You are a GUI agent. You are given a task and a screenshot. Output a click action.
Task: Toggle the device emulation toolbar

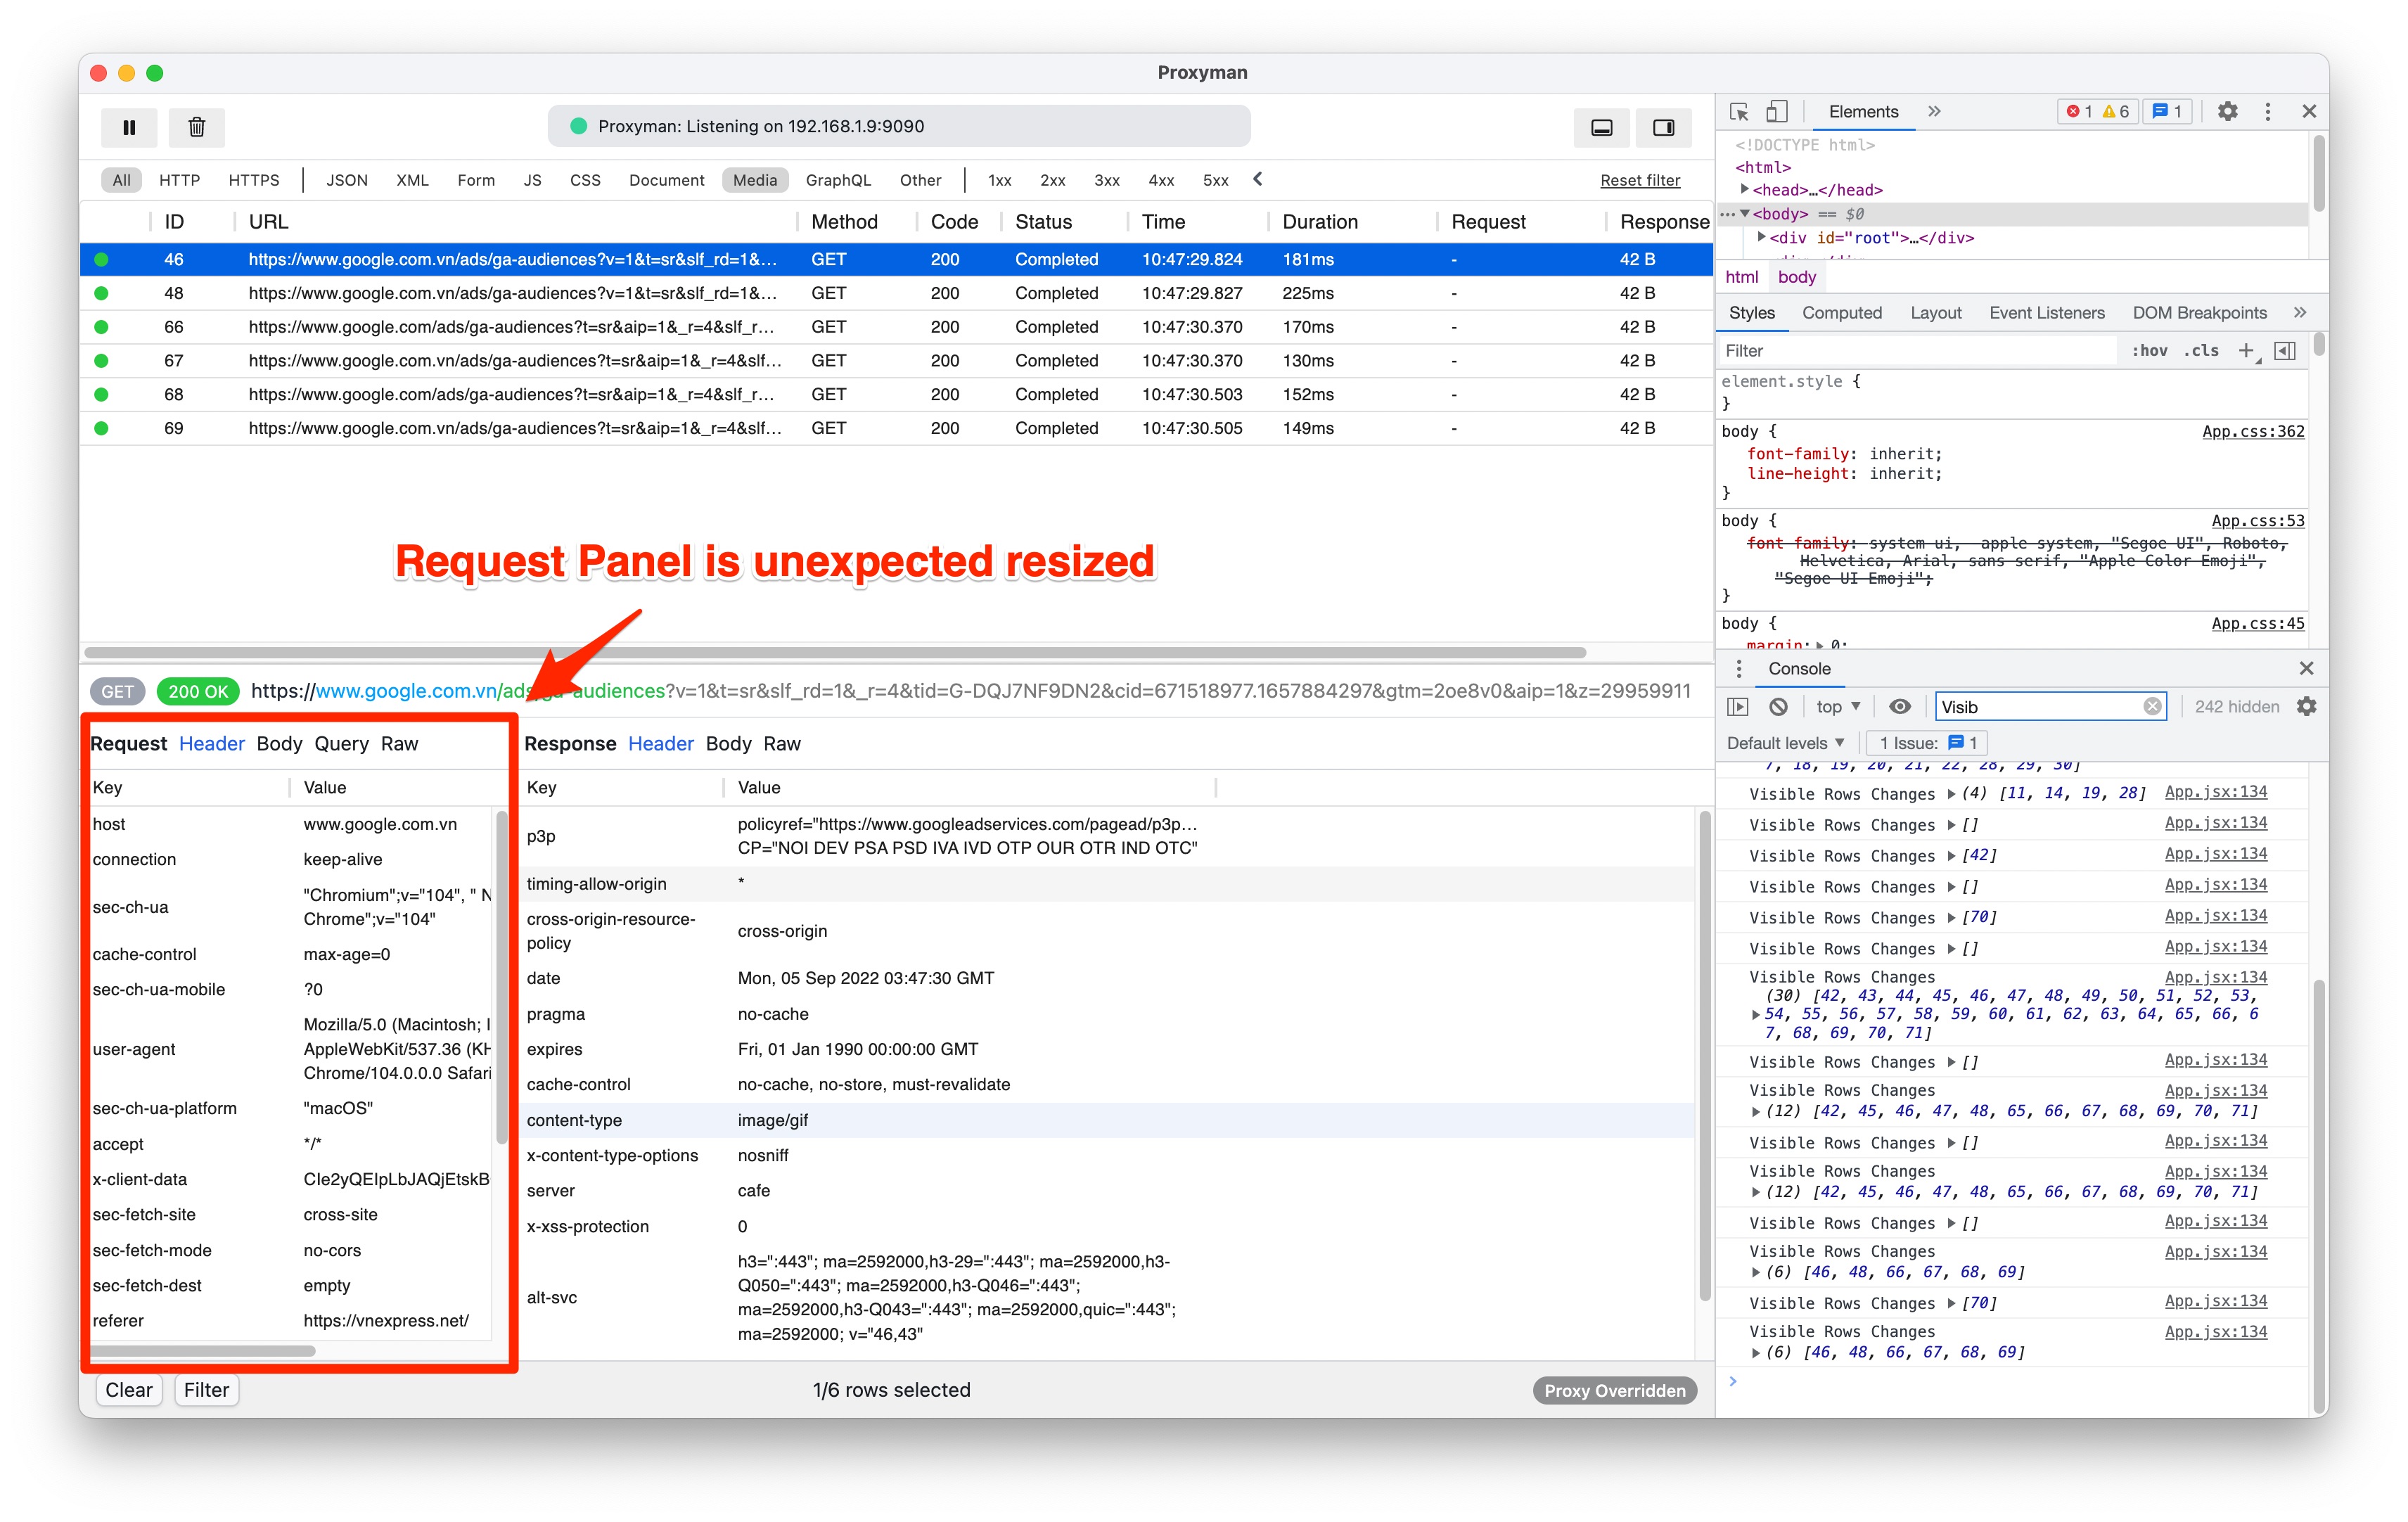[x=1778, y=111]
